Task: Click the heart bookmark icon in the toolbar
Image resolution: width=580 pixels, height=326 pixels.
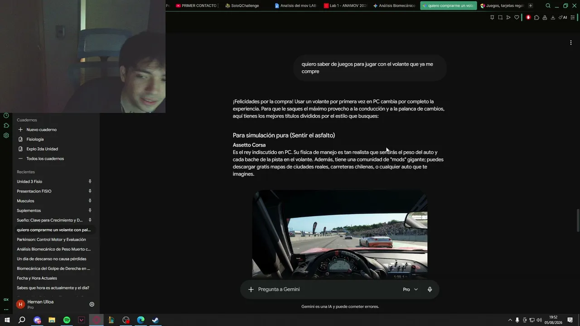Action: (x=517, y=18)
